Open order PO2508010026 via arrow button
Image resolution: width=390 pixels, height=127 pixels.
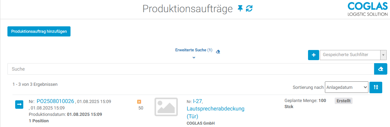coord(20,105)
